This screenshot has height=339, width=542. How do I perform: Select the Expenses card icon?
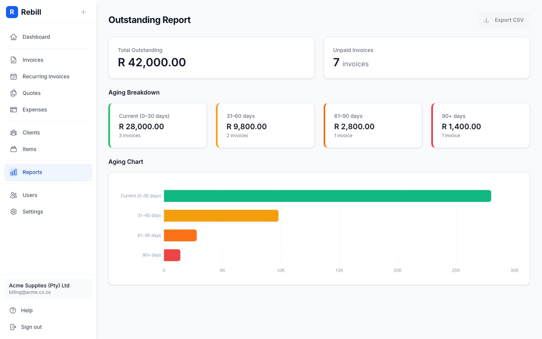(x=14, y=110)
